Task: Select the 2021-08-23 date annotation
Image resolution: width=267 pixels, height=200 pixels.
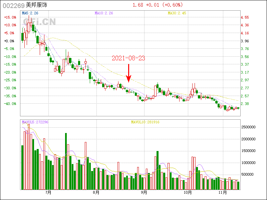Action: [128, 58]
